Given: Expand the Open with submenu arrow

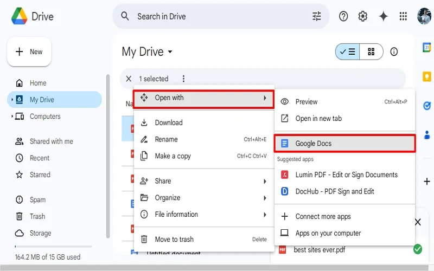Looking at the screenshot, I should (265, 98).
